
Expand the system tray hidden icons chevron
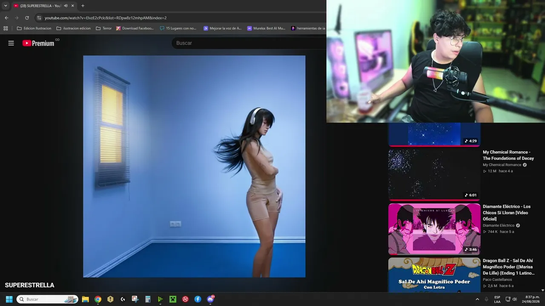pos(477,299)
